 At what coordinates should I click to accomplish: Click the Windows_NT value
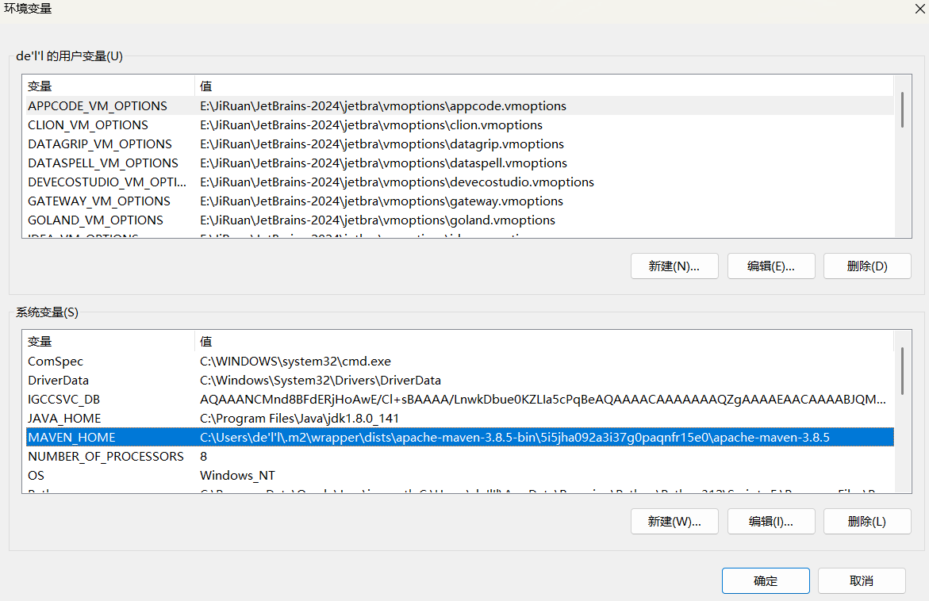click(x=237, y=475)
